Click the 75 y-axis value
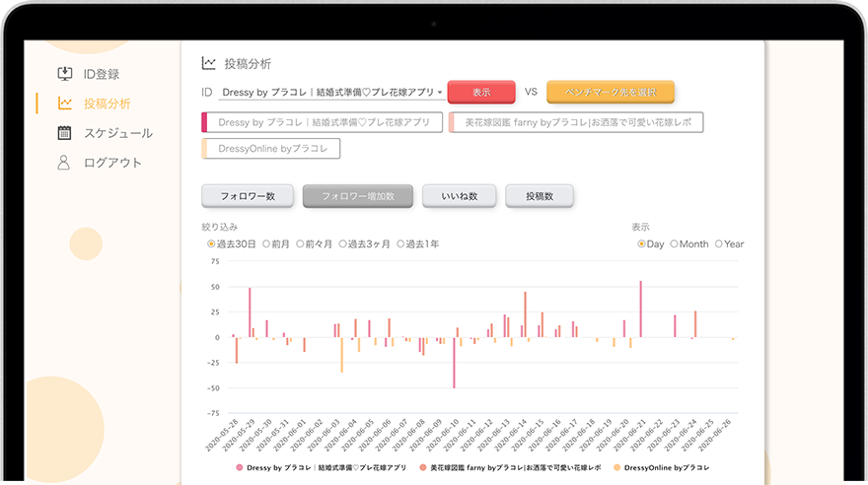Viewport: 868px width, 485px height. click(x=215, y=261)
